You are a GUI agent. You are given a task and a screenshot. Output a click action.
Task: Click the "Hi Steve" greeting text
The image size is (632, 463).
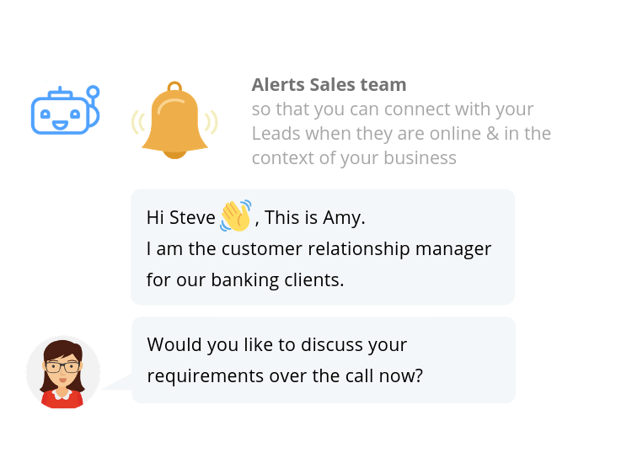(x=180, y=217)
